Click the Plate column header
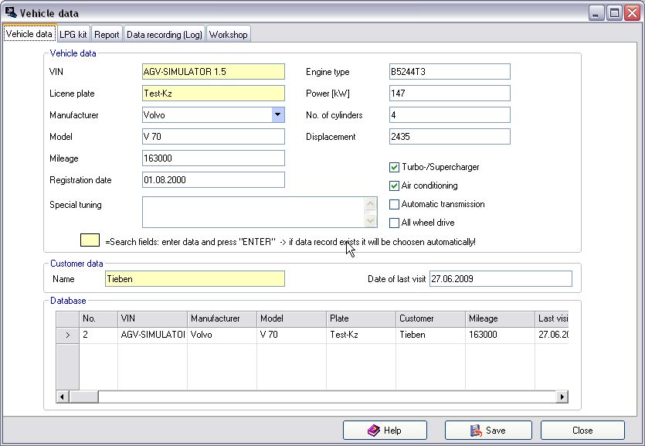The height and width of the screenshot is (446, 645). coord(362,319)
